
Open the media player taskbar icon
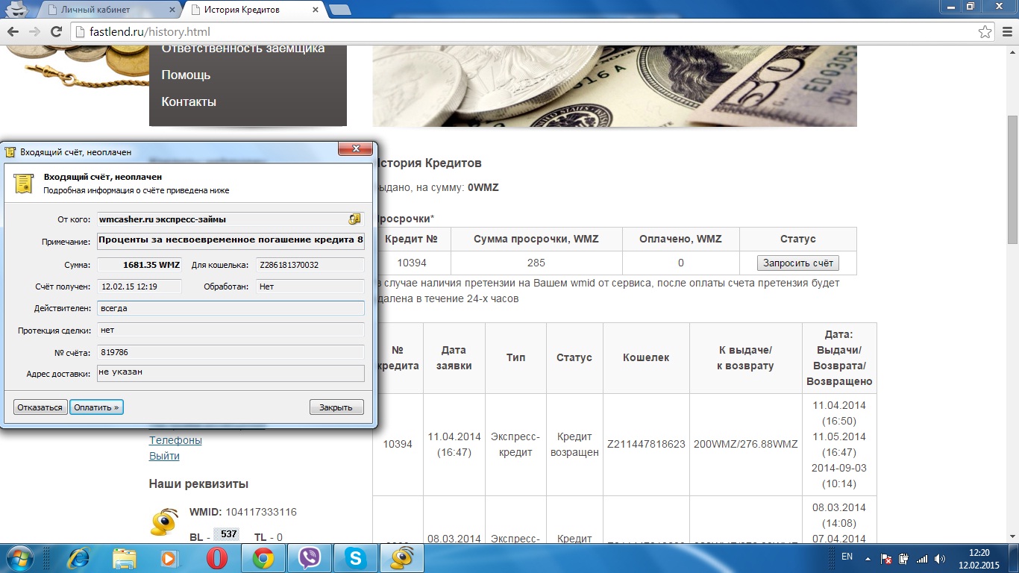click(x=170, y=558)
